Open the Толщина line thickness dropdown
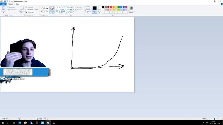Viewport: 223px width, 125px height. [88, 9]
